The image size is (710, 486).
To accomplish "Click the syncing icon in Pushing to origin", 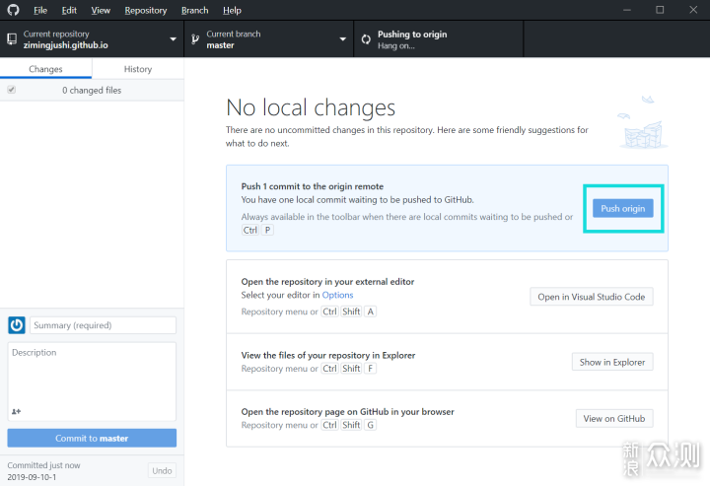I will click(x=366, y=39).
